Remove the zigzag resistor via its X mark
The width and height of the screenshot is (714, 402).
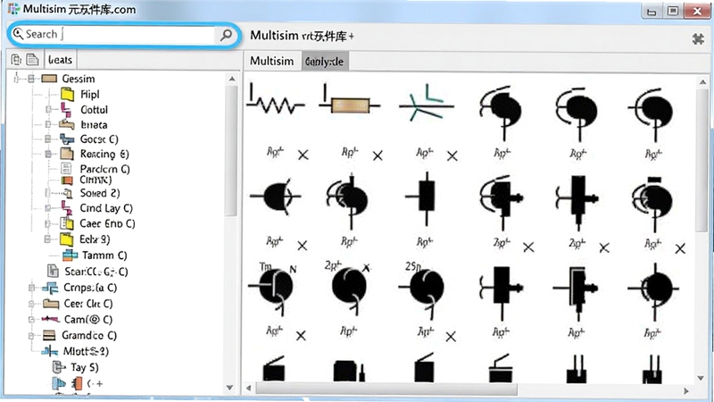(303, 155)
